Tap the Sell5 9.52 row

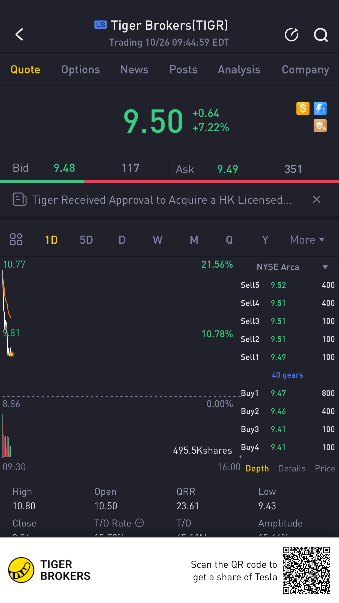click(288, 285)
